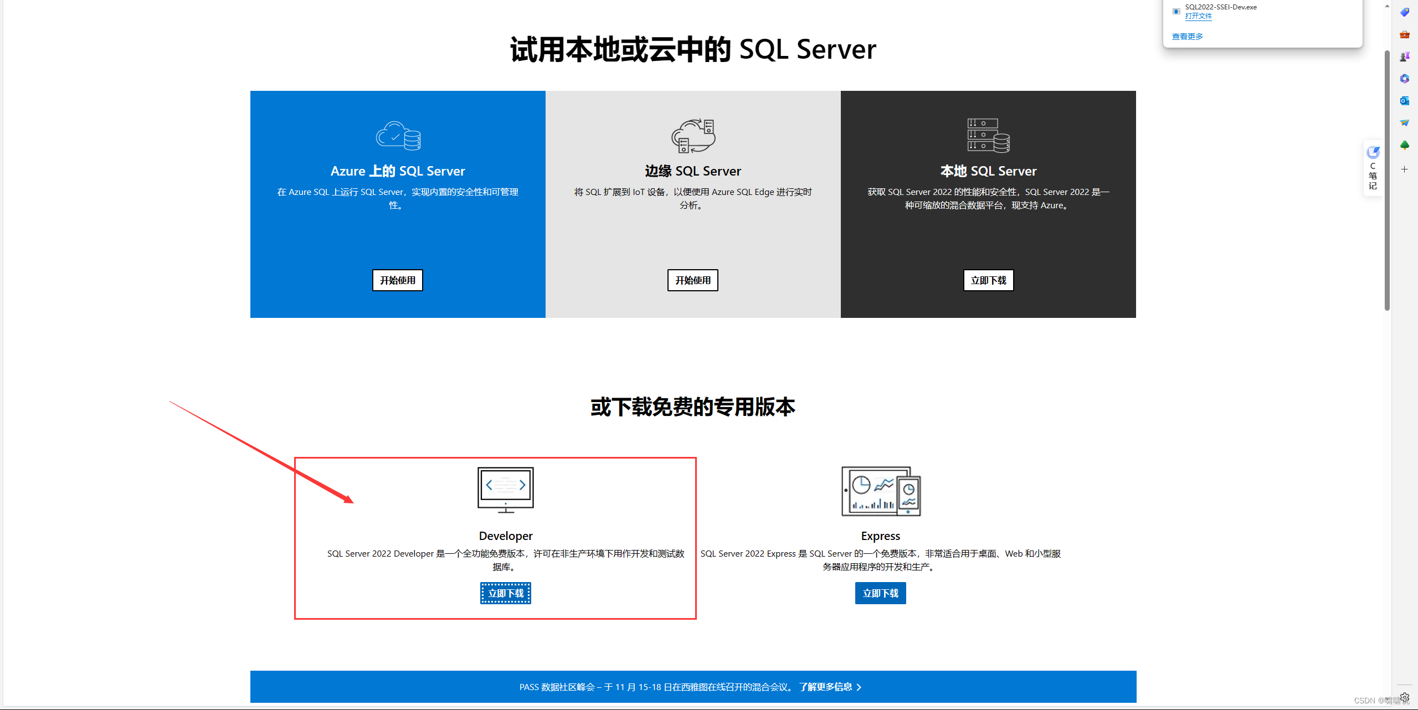Click the Azure cloud database icon
This screenshot has height=710, width=1418.
click(398, 136)
